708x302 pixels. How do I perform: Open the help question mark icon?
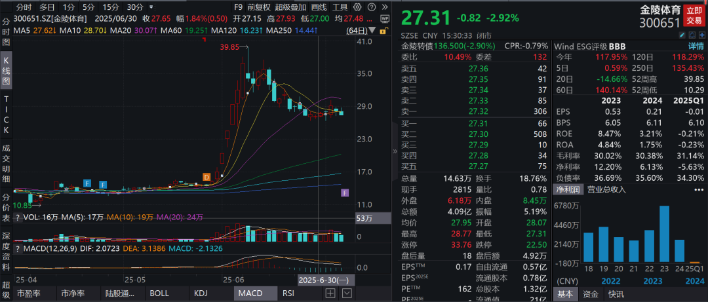click(371, 7)
